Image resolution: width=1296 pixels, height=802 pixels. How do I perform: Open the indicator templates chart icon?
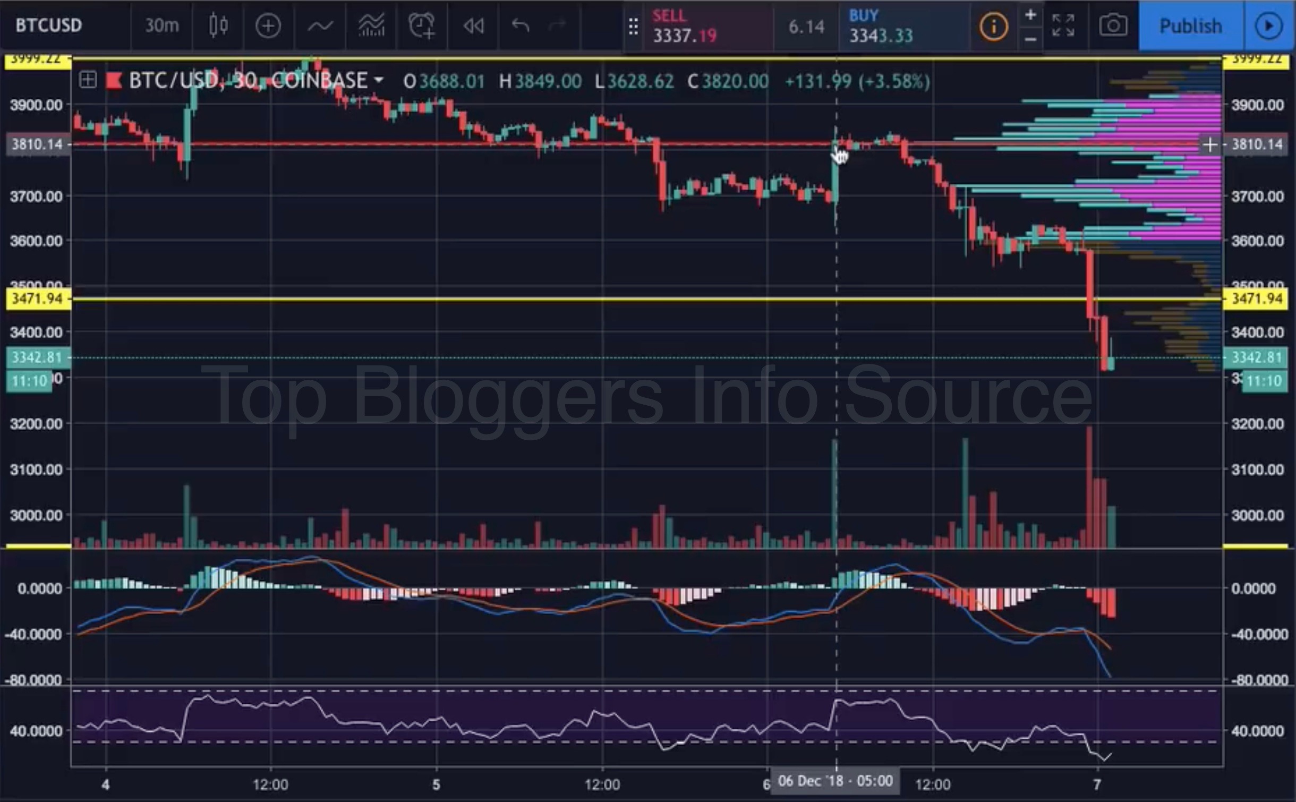tap(371, 25)
